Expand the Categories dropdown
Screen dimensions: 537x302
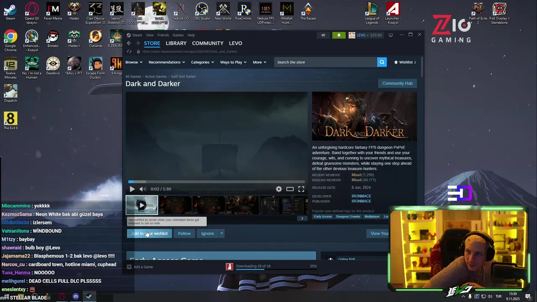click(203, 62)
